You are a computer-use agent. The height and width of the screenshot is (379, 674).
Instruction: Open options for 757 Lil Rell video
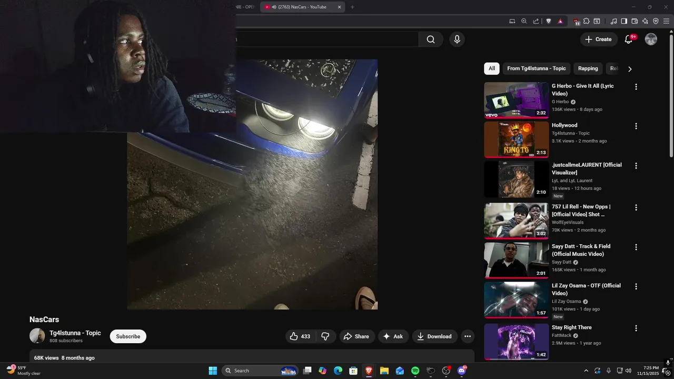tap(636, 208)
